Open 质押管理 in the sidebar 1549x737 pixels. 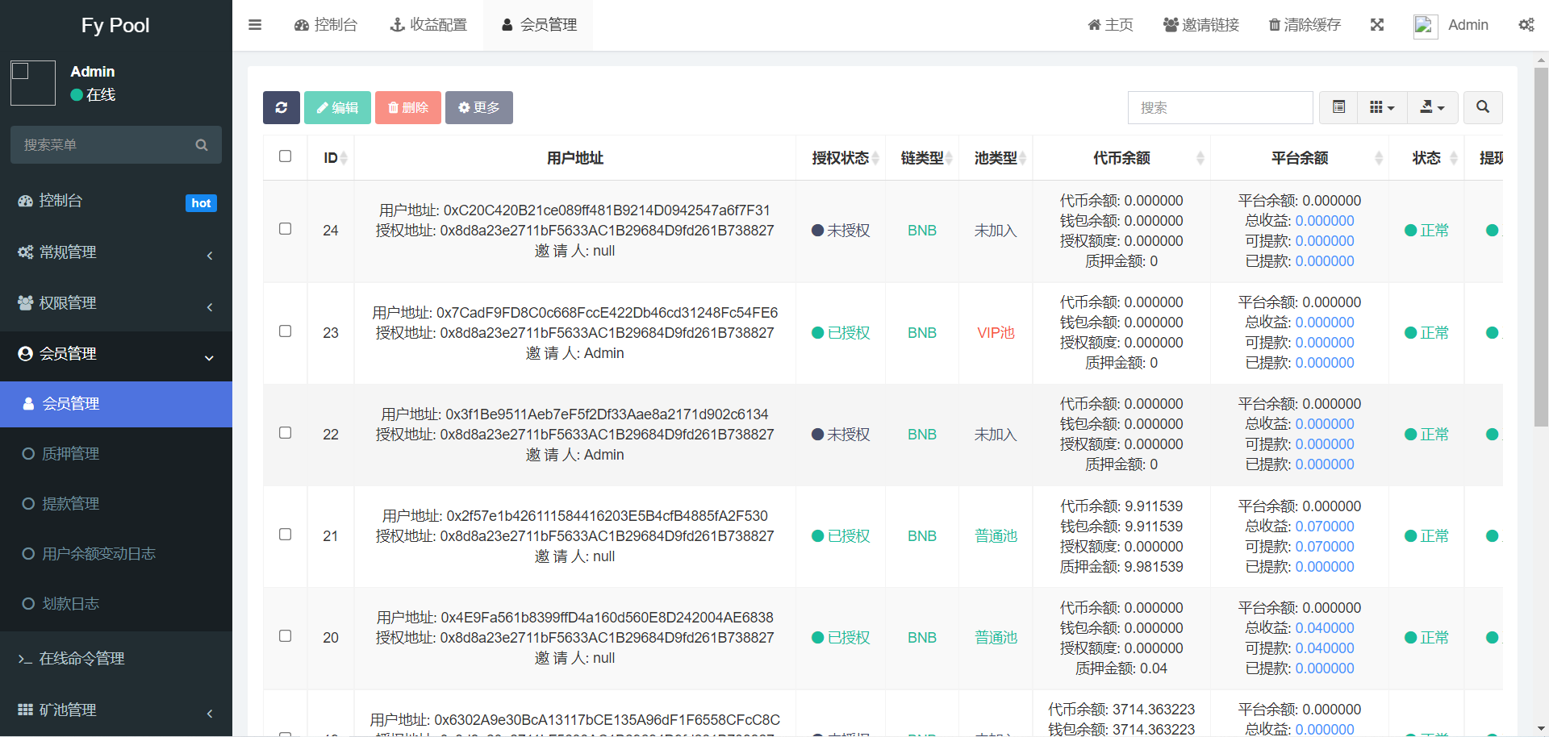tap(71, 454)
